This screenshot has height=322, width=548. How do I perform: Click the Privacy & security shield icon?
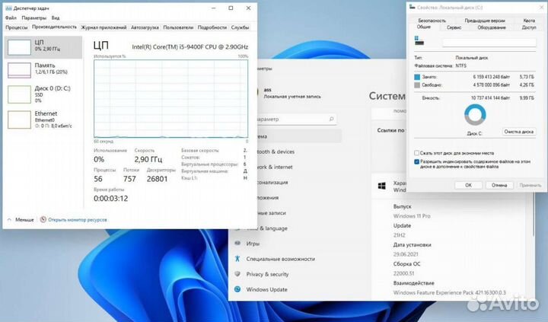tap(237, 274)
